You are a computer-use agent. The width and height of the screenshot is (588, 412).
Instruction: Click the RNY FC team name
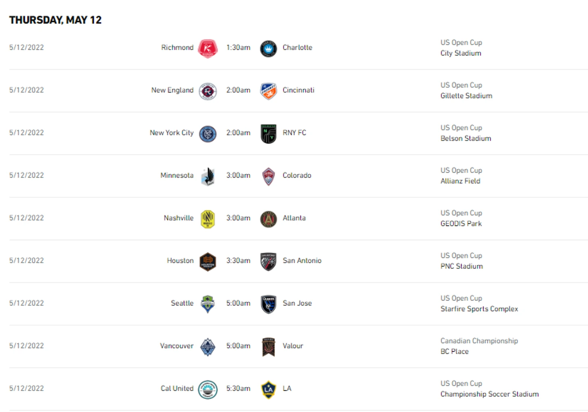point(294,133)
